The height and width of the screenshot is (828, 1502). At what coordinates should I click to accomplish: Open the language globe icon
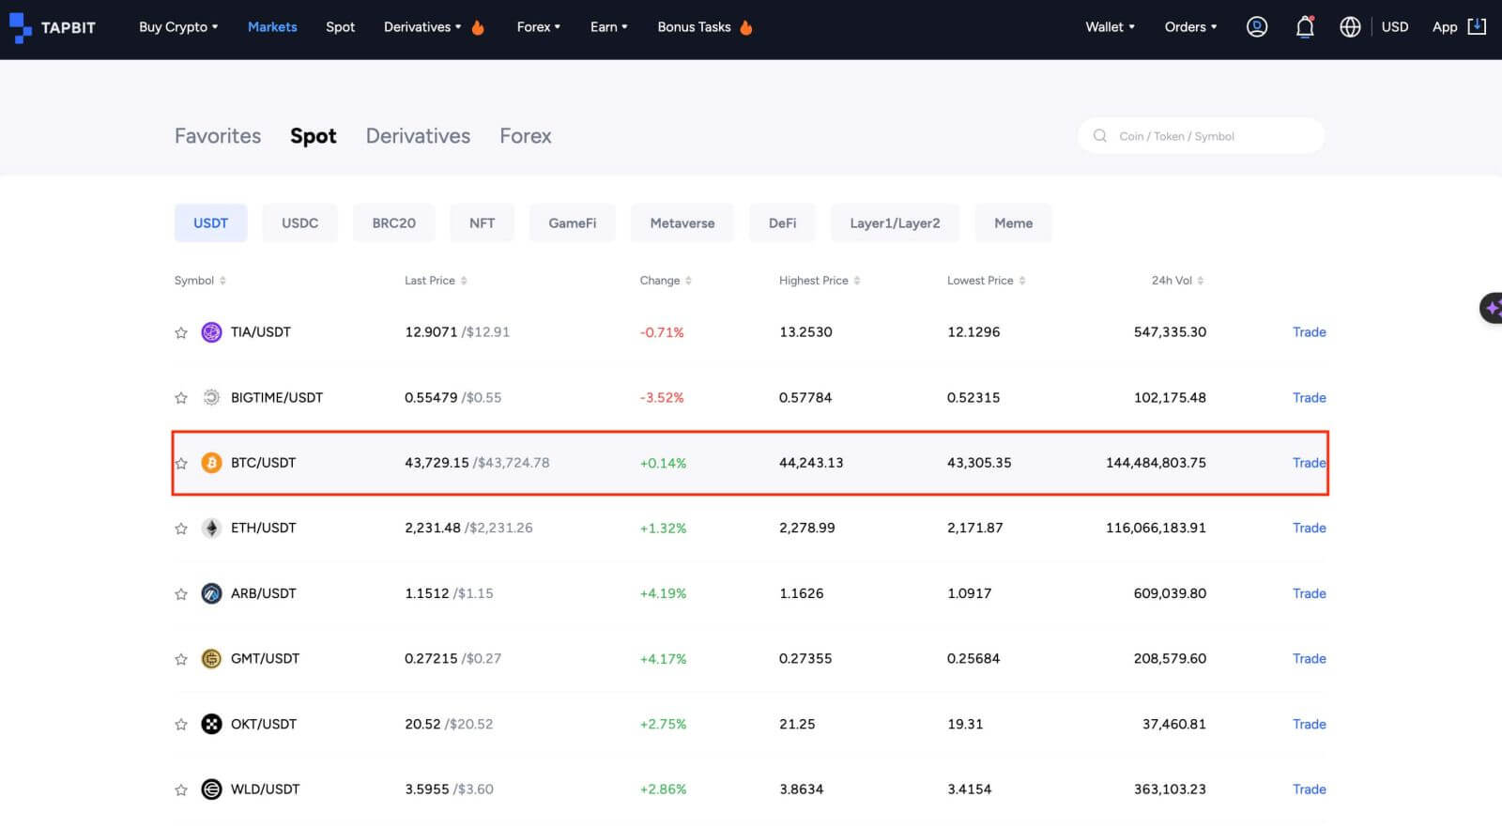click(1350, 27)
